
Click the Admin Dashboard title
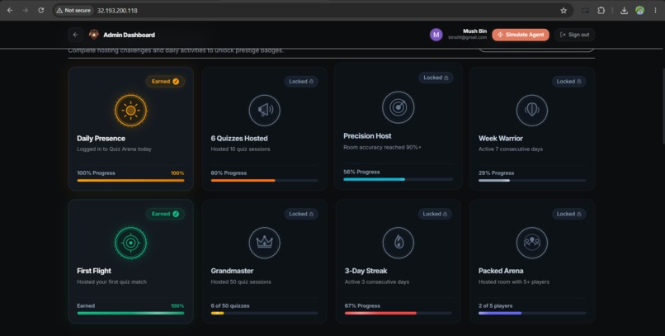tap(129, 35)
